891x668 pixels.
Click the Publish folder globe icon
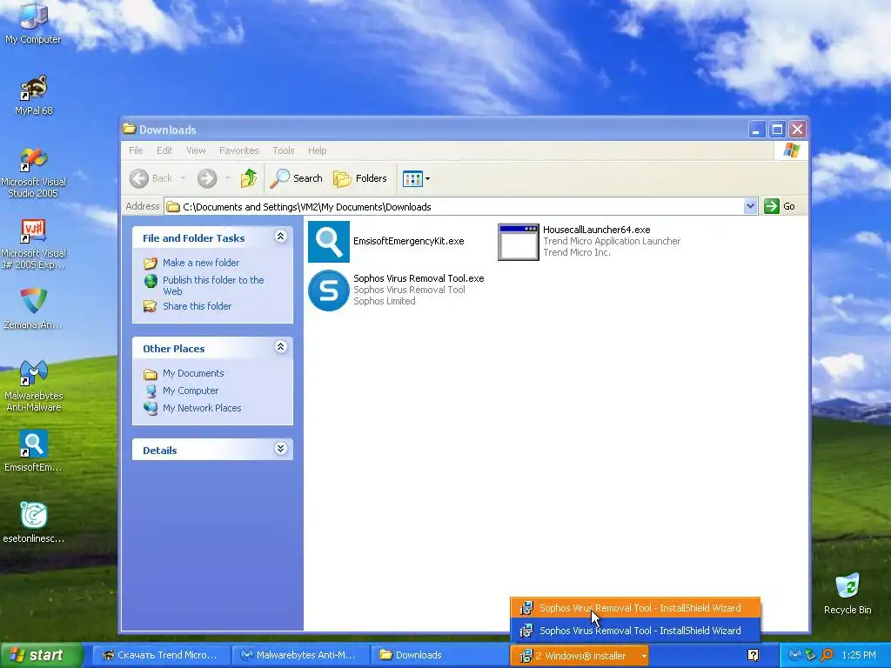151,281
